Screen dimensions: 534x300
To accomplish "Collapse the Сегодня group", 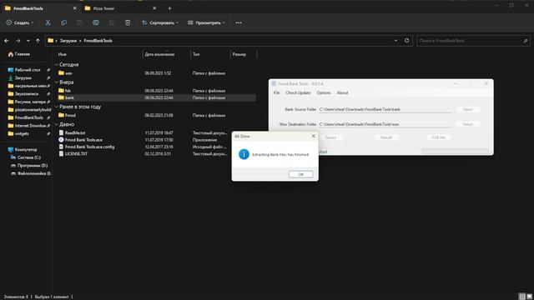I will [x=56, y=65].
